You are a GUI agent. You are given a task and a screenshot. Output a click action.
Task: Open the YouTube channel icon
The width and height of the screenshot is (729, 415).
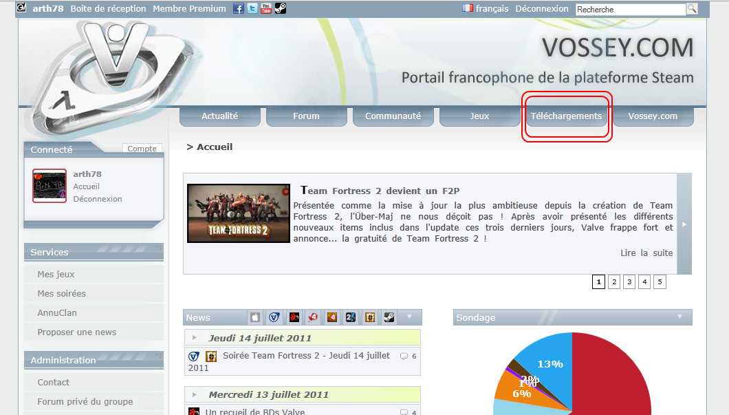coord(266,8)
